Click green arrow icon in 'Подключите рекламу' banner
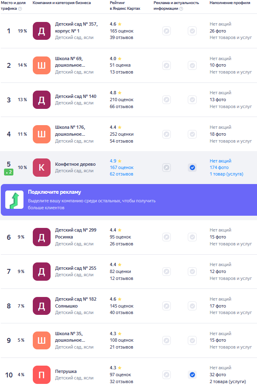Image resolution: width=257 pixels, height=390 pixels. tap(14, 200)
